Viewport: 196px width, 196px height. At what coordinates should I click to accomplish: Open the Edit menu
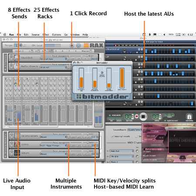click(26, 34)
